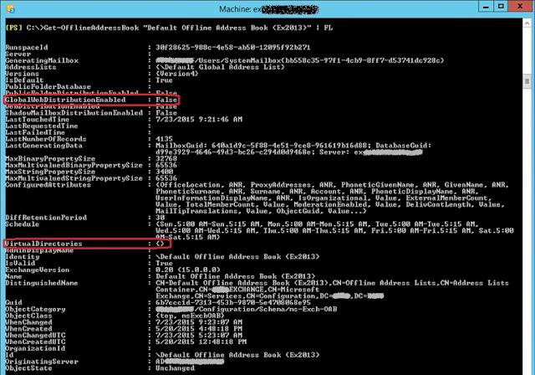Click the VirtualDirectories property name

pyautogui.click(x=43, y=244)
